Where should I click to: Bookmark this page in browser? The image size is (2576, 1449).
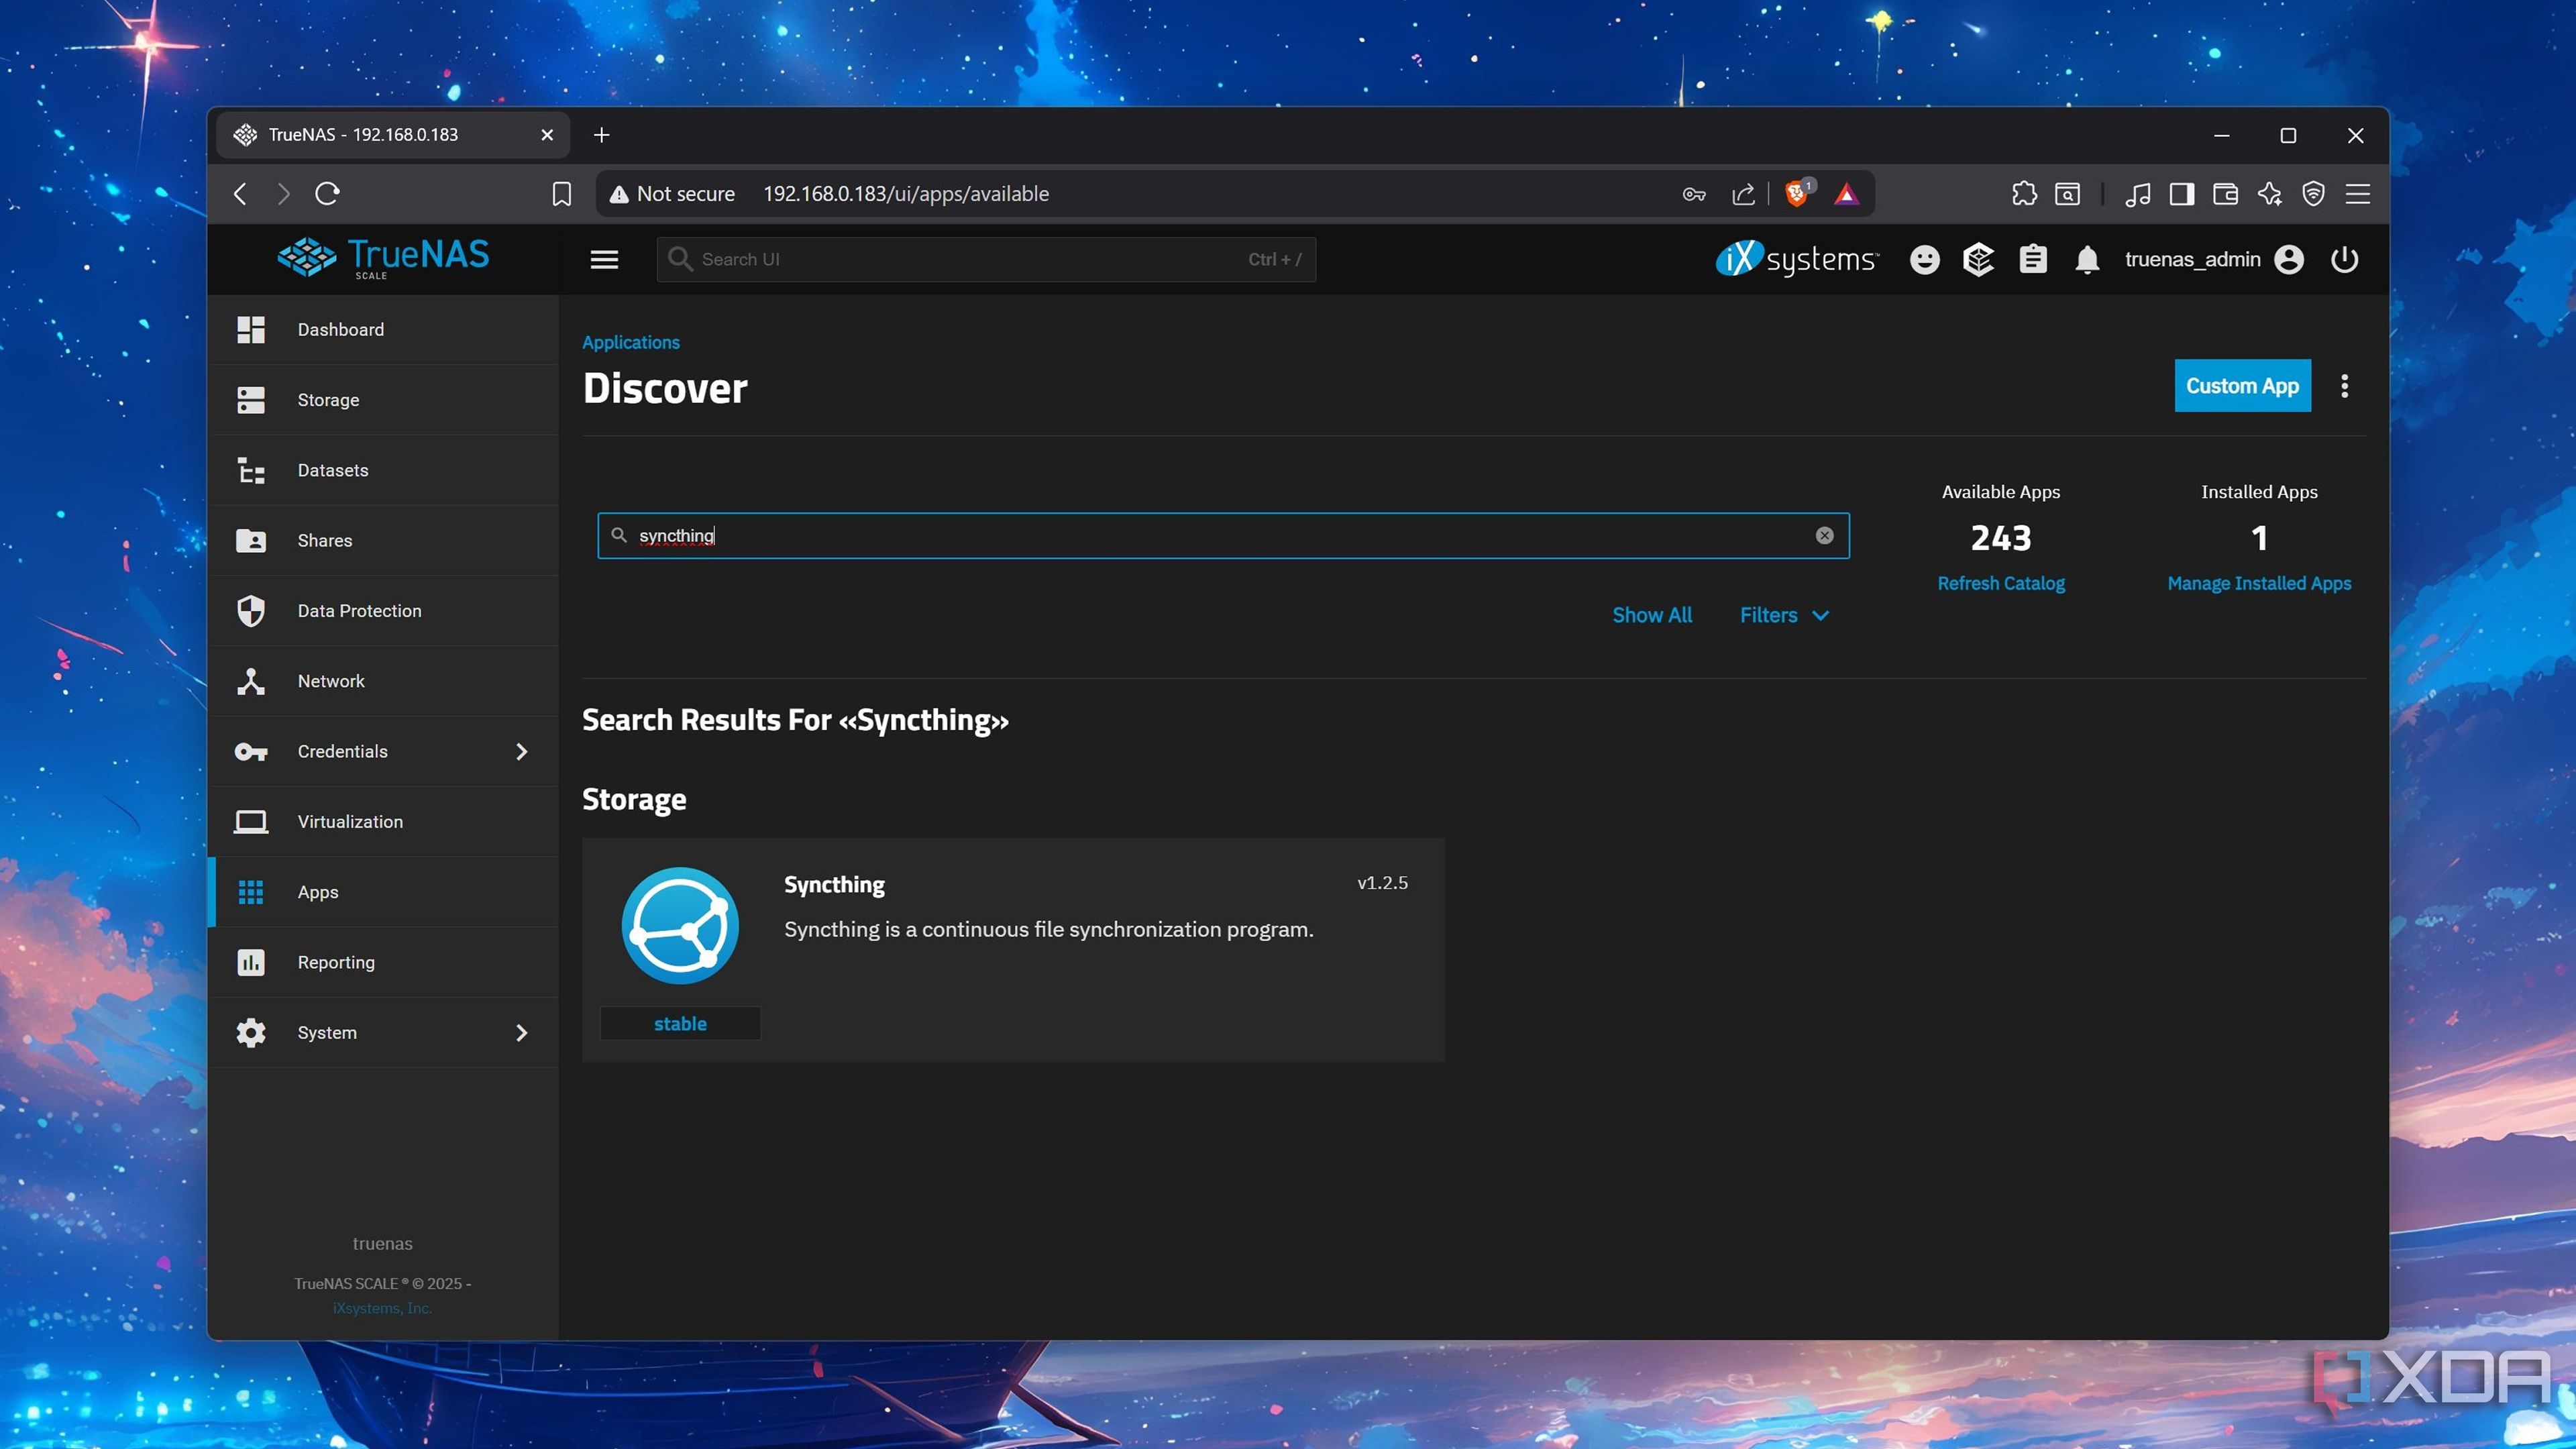click(562, 194)
